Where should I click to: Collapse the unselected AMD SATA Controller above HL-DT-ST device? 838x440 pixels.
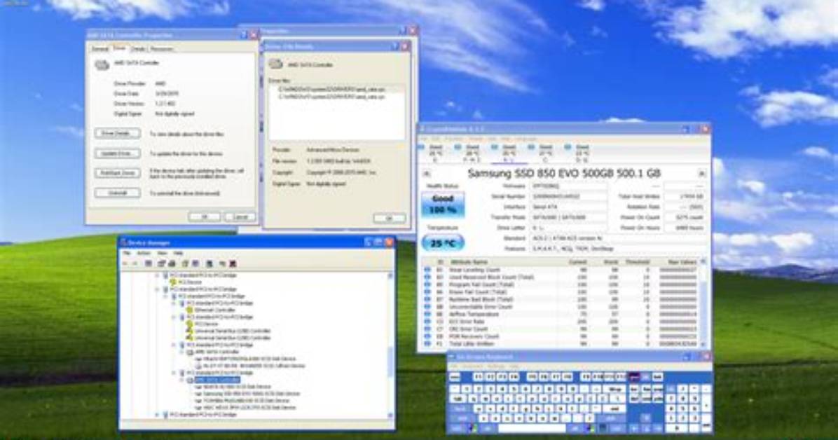(x=181, y=352)
